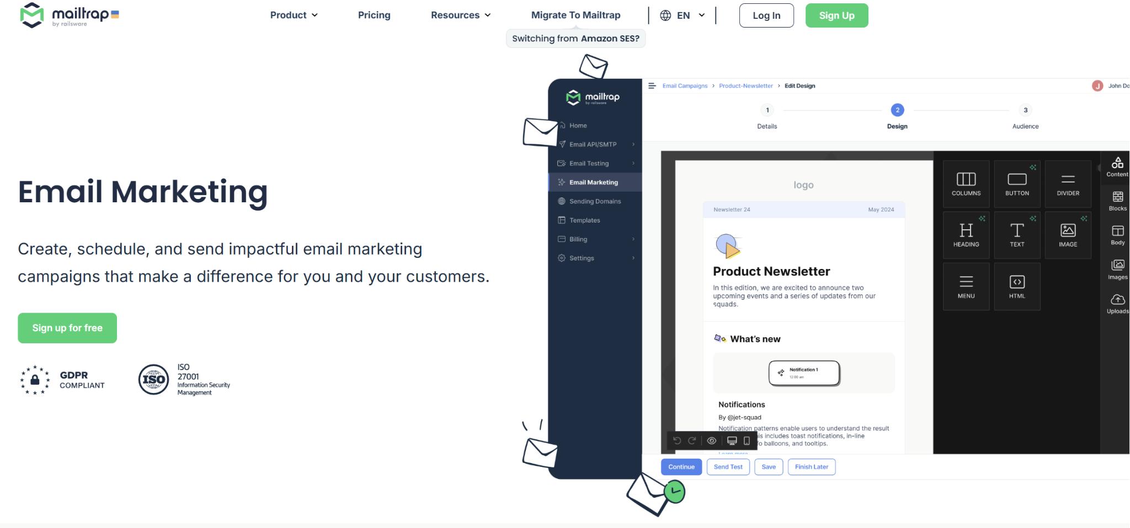Open the Pricing page
This screenshot has height=528, width=1130.
point(374,15)
